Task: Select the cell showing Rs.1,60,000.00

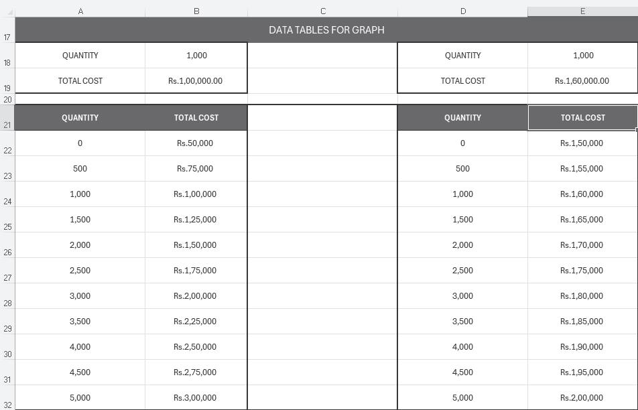Action: point(582,81)
